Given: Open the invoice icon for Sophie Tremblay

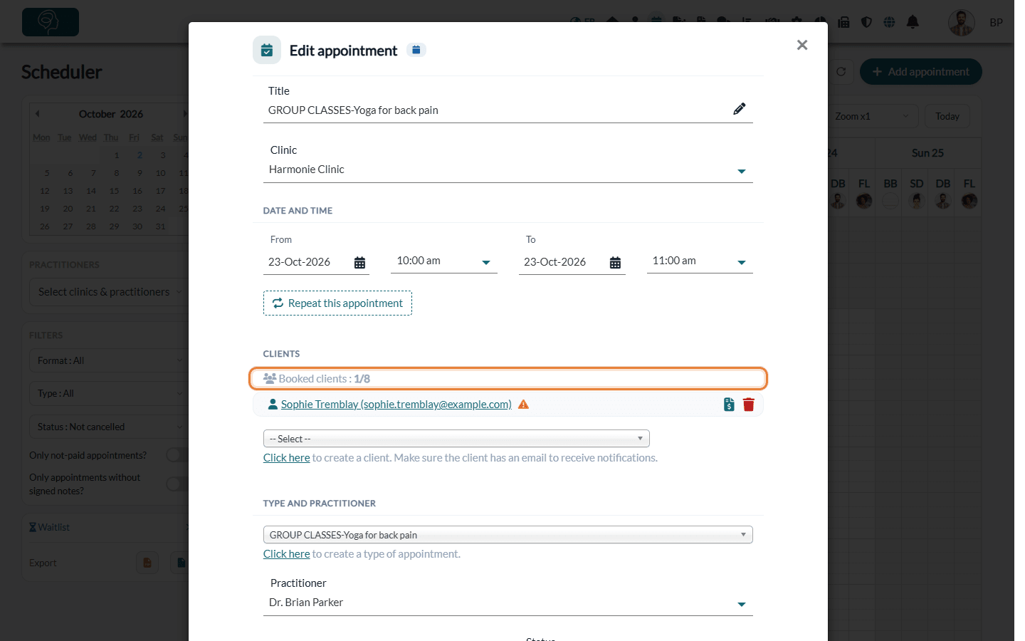Looking at the screenshot, I should pyautogui.click(x=729, y=405).
